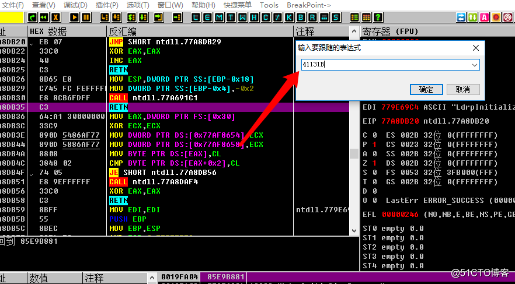Close the 输入要跟随的表达式 dialog

(x=475, y=48)
